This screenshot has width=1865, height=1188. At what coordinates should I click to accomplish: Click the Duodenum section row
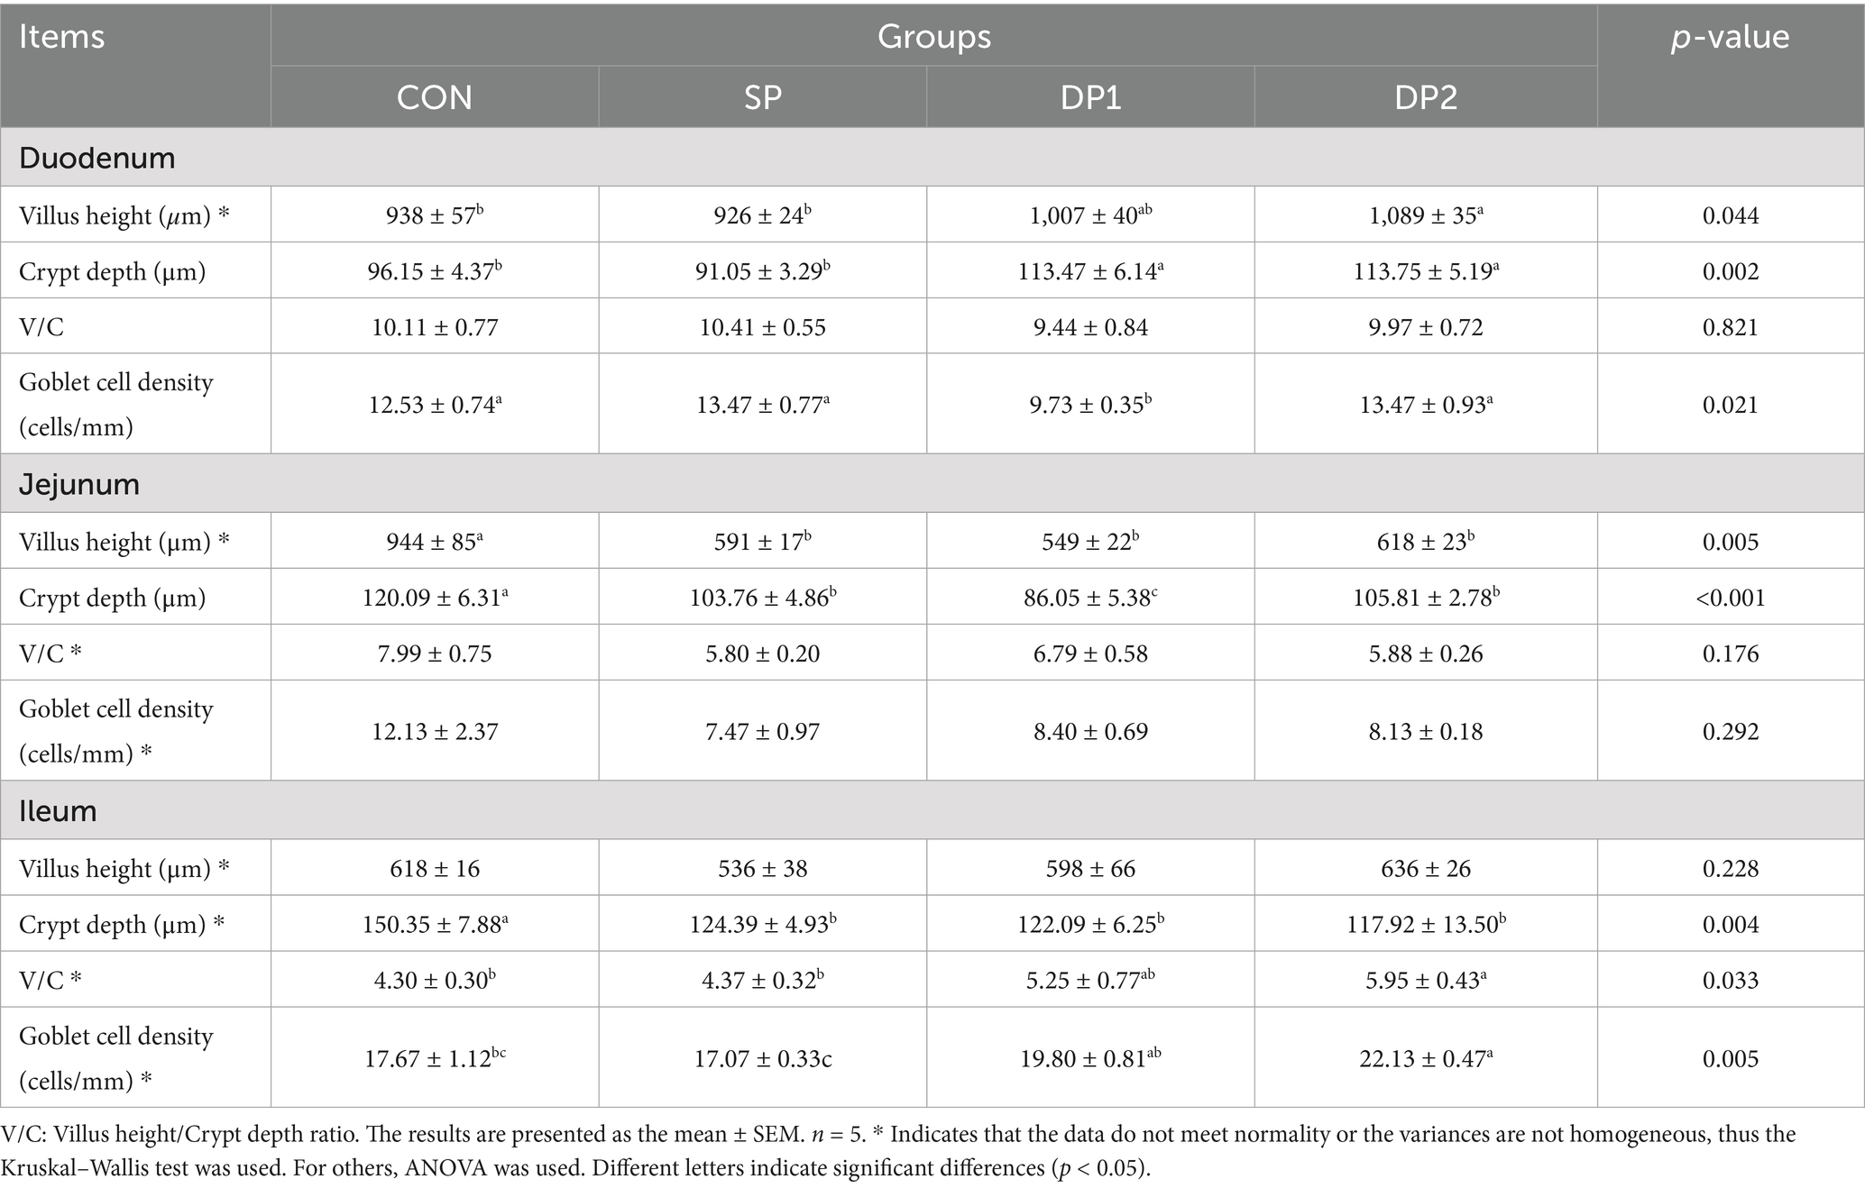(x=97, y=158)
